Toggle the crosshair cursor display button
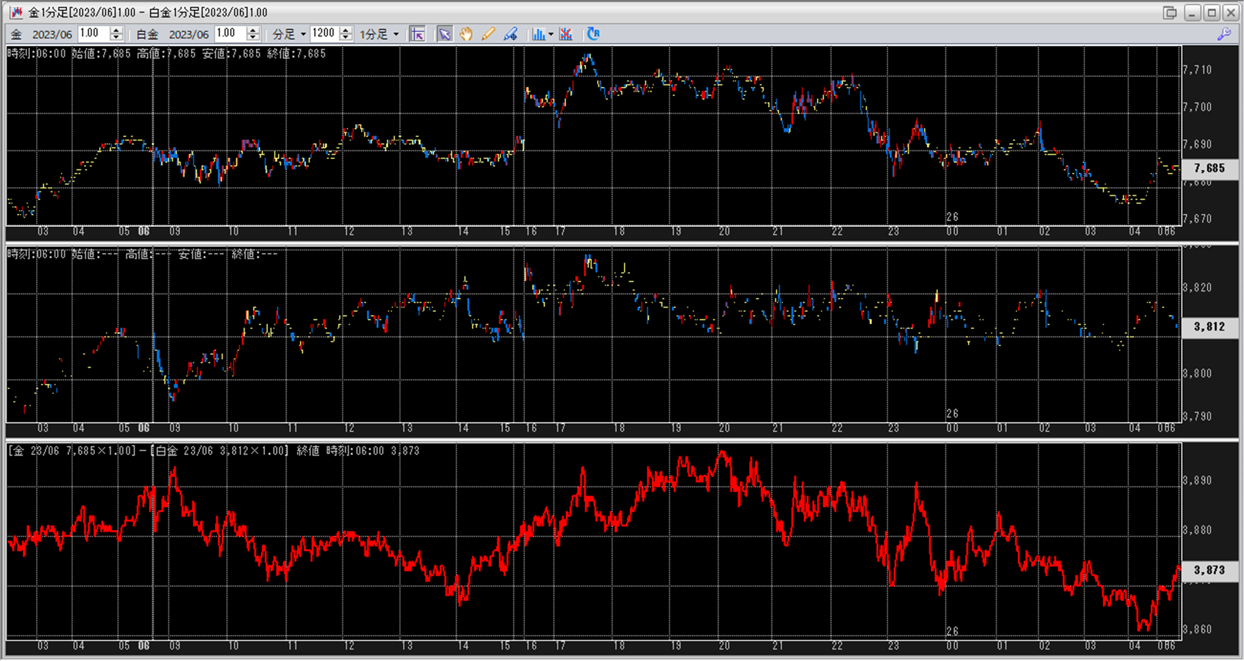 click(x=418, y=34)
